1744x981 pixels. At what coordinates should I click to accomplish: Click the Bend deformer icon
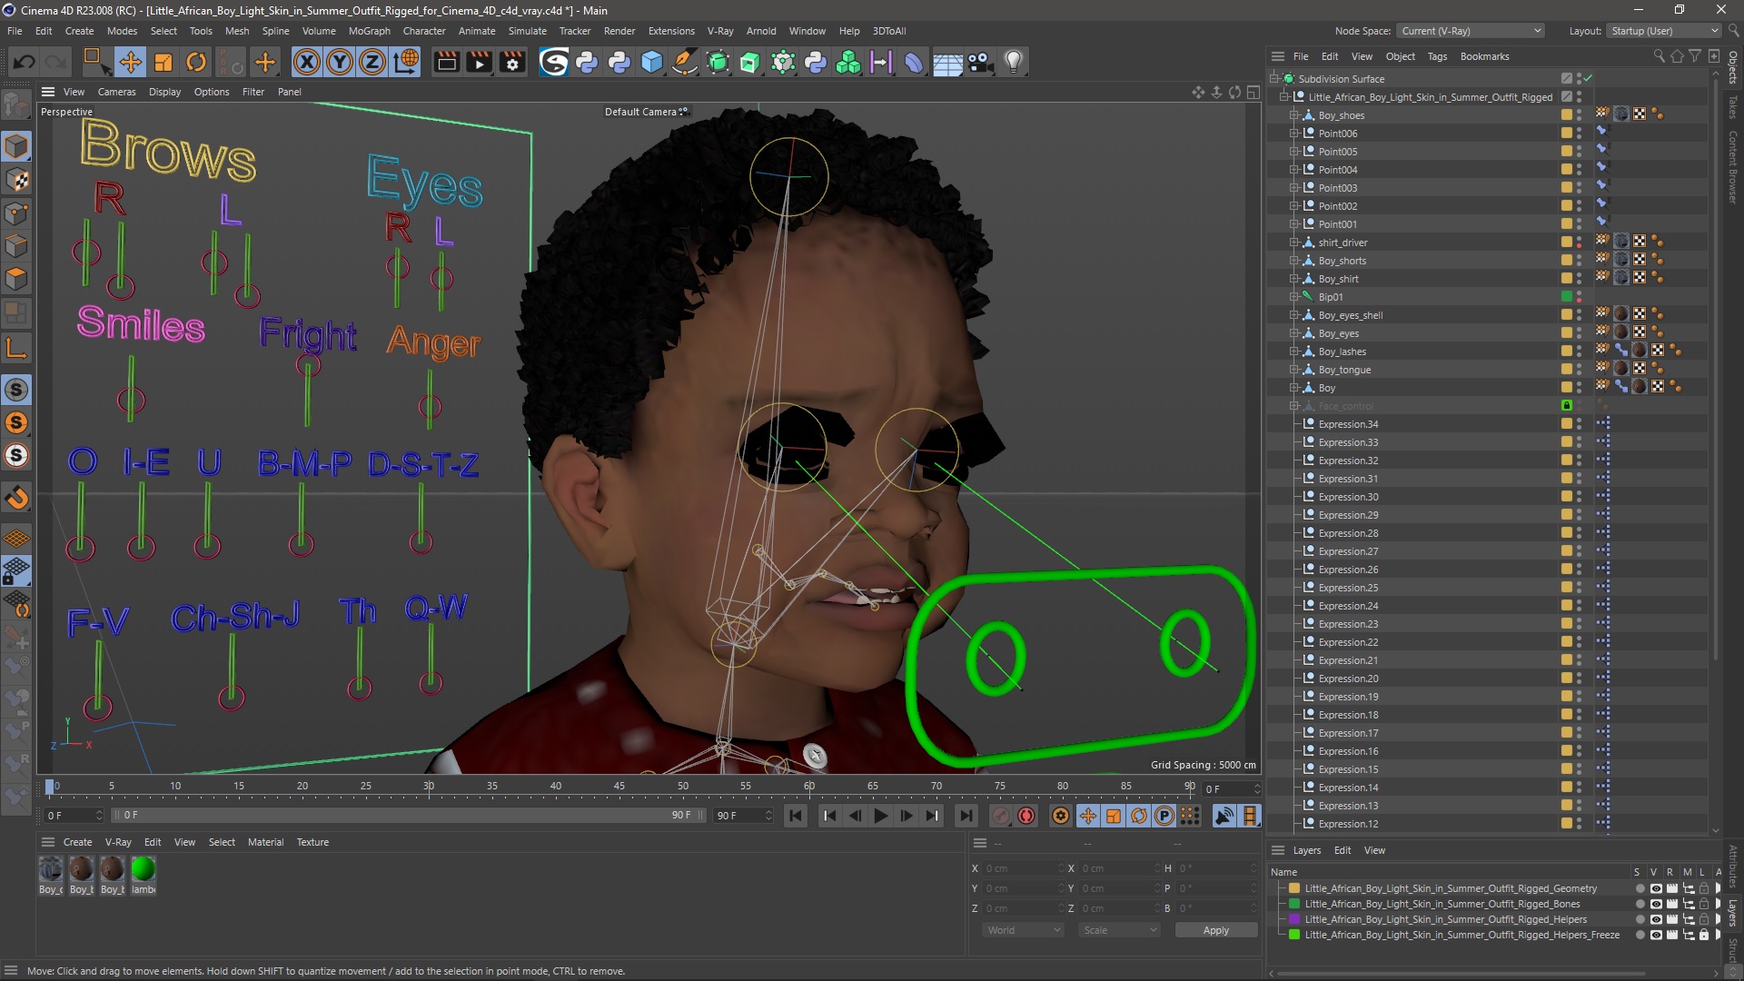914,62
